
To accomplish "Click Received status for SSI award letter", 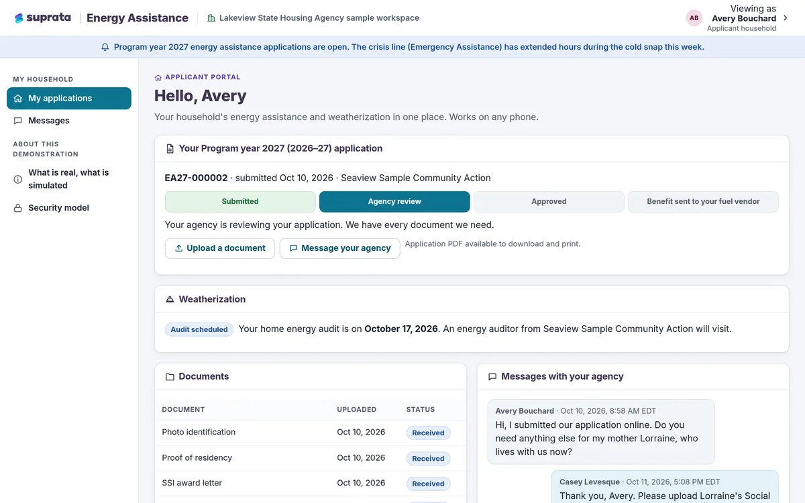I will [x=428, y=484].
